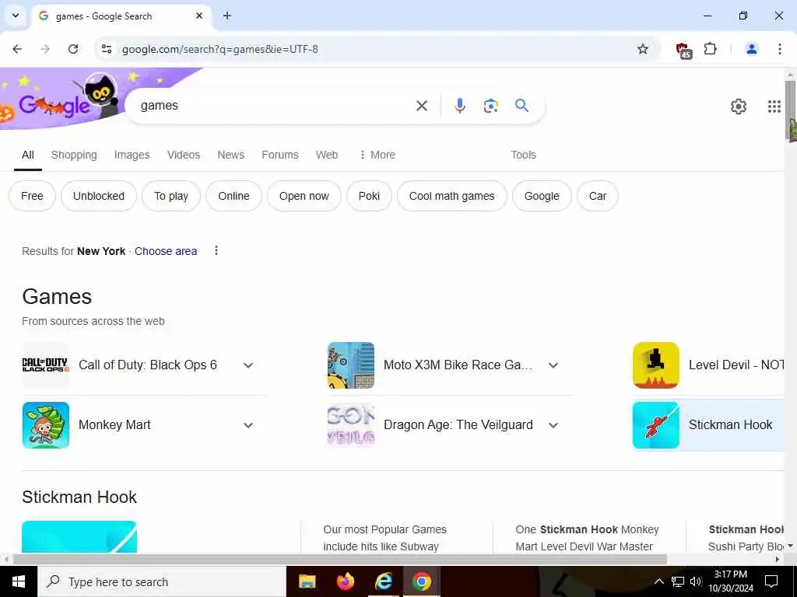Open Google apps grid
This screenshot has height=597, width=797.
pos(774,106)
